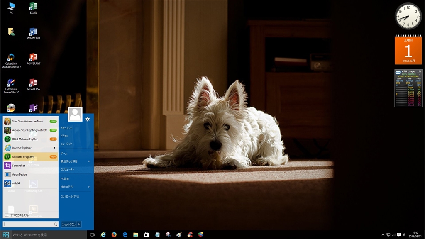425x239 pixels.
Task: Click the シャットダウン button
Action: click(x=69, y=224)
